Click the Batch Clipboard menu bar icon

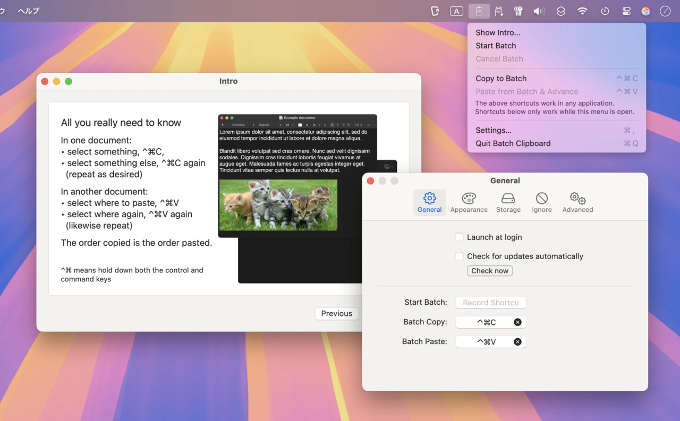pos(479,11)
